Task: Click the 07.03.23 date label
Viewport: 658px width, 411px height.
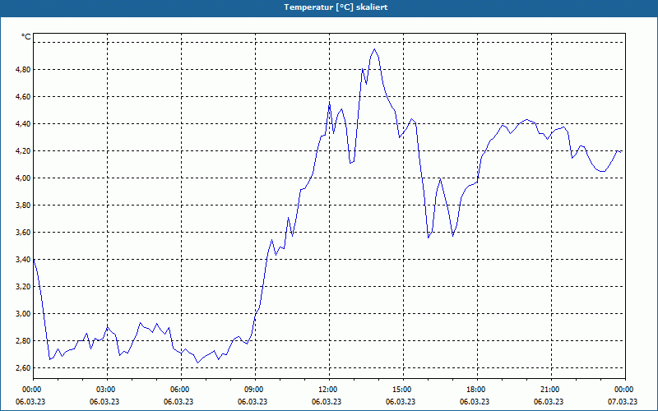Action: (623, 402)
